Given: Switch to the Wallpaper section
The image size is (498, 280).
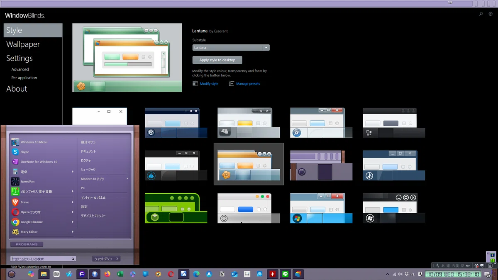Looking at the screenshot, I should (x=23, y=44).
